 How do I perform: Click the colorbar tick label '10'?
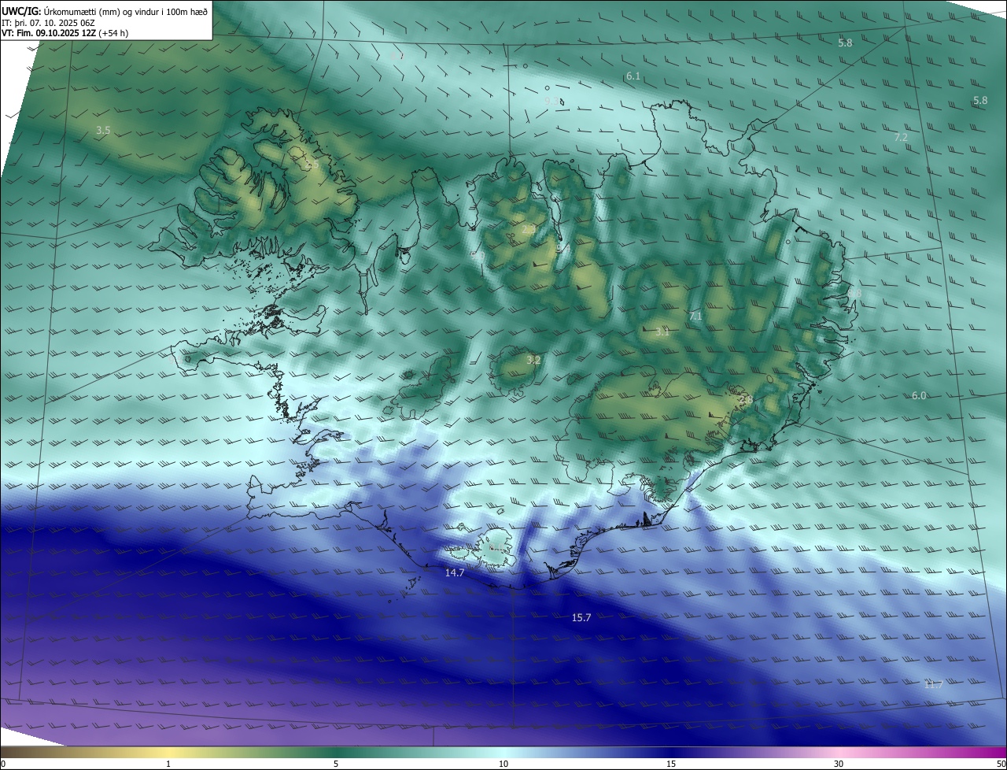[x=503, y=764]
